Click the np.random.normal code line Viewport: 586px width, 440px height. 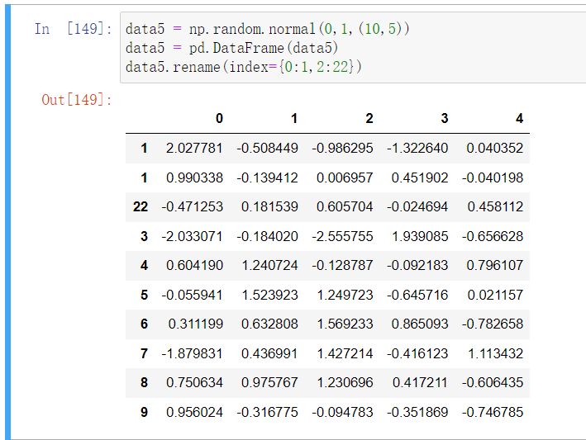[267, 29]
